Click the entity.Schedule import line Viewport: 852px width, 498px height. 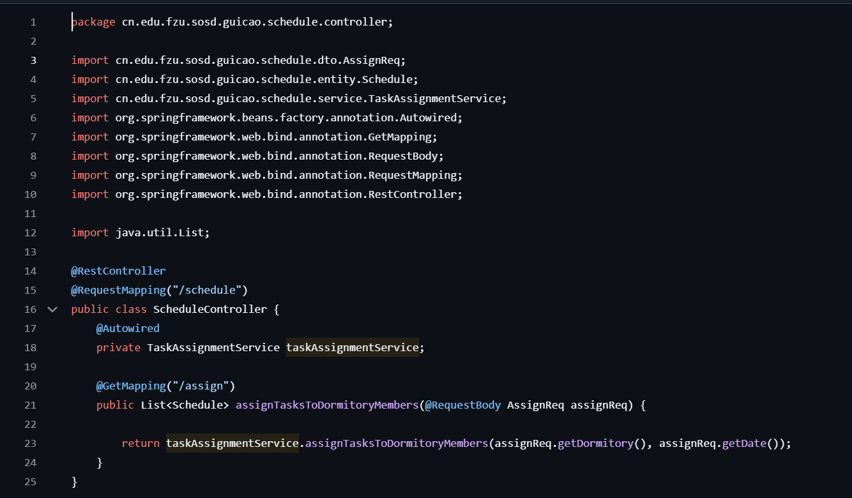(245, 79)
